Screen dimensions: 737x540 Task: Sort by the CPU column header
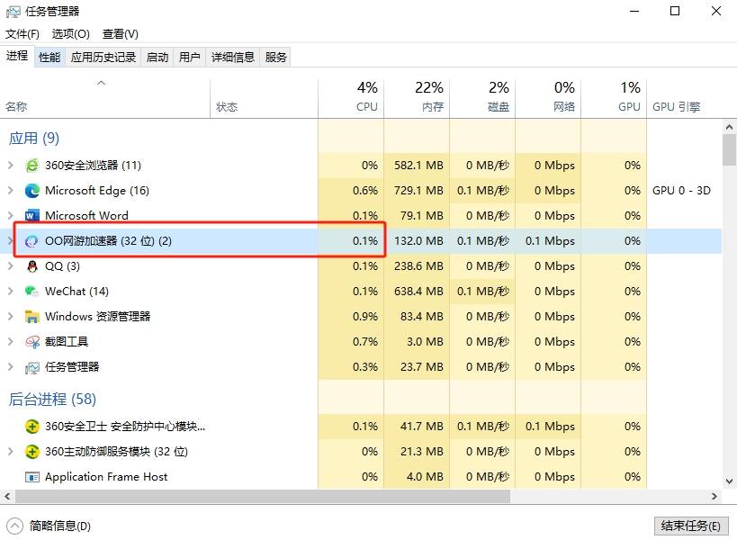351,98
